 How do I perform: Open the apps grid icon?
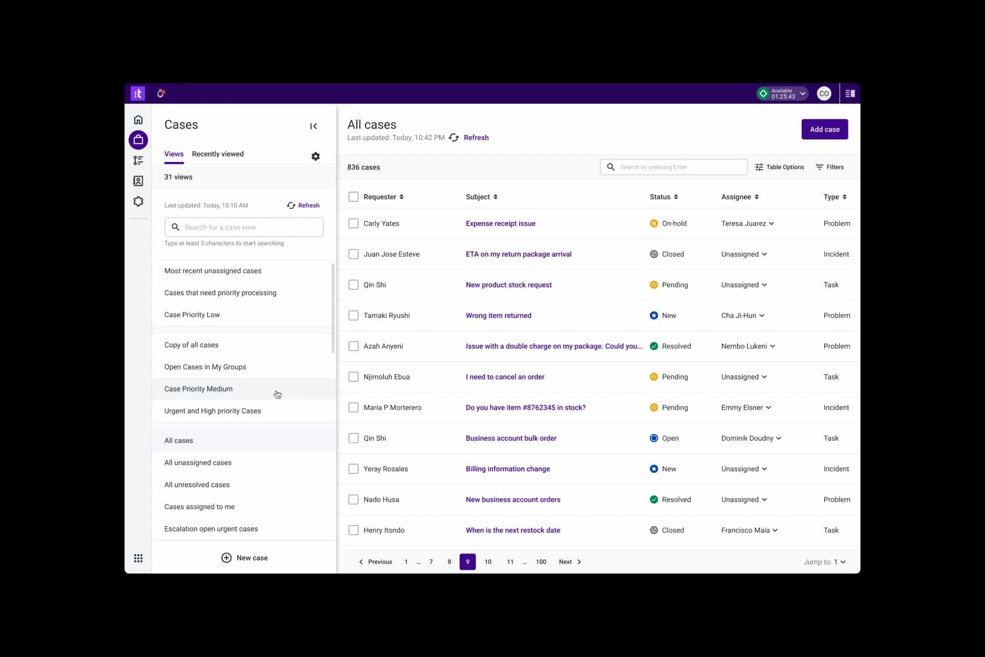click(138, 558)
